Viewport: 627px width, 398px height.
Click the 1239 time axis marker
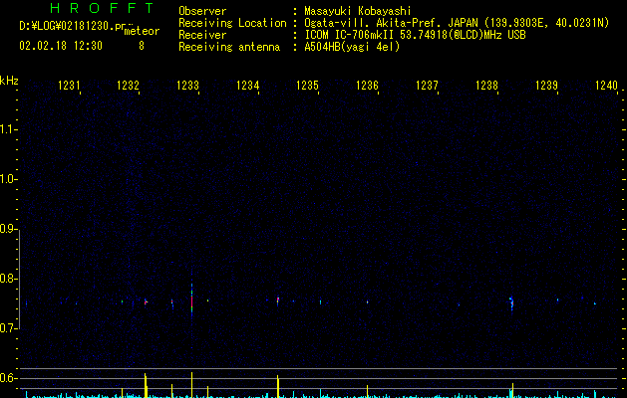click(x=546, y=86)
